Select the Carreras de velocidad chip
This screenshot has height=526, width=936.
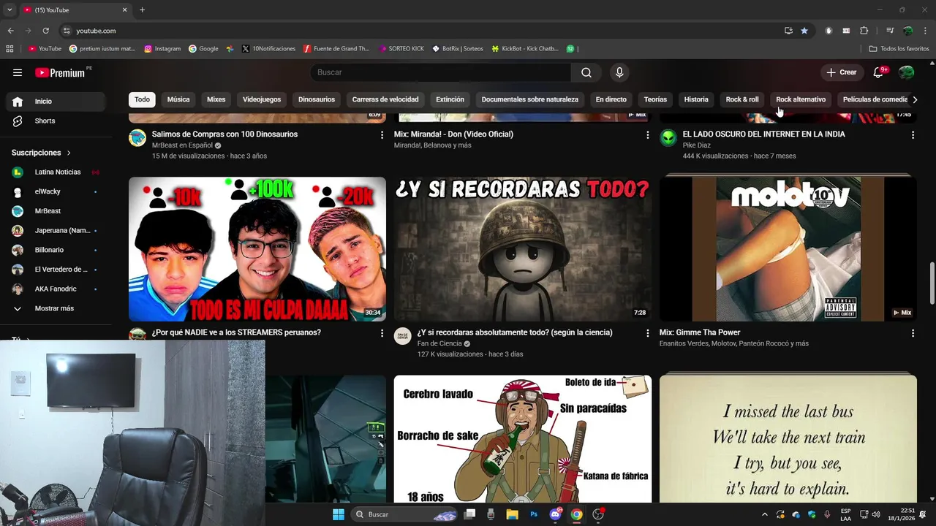point(385,99)
